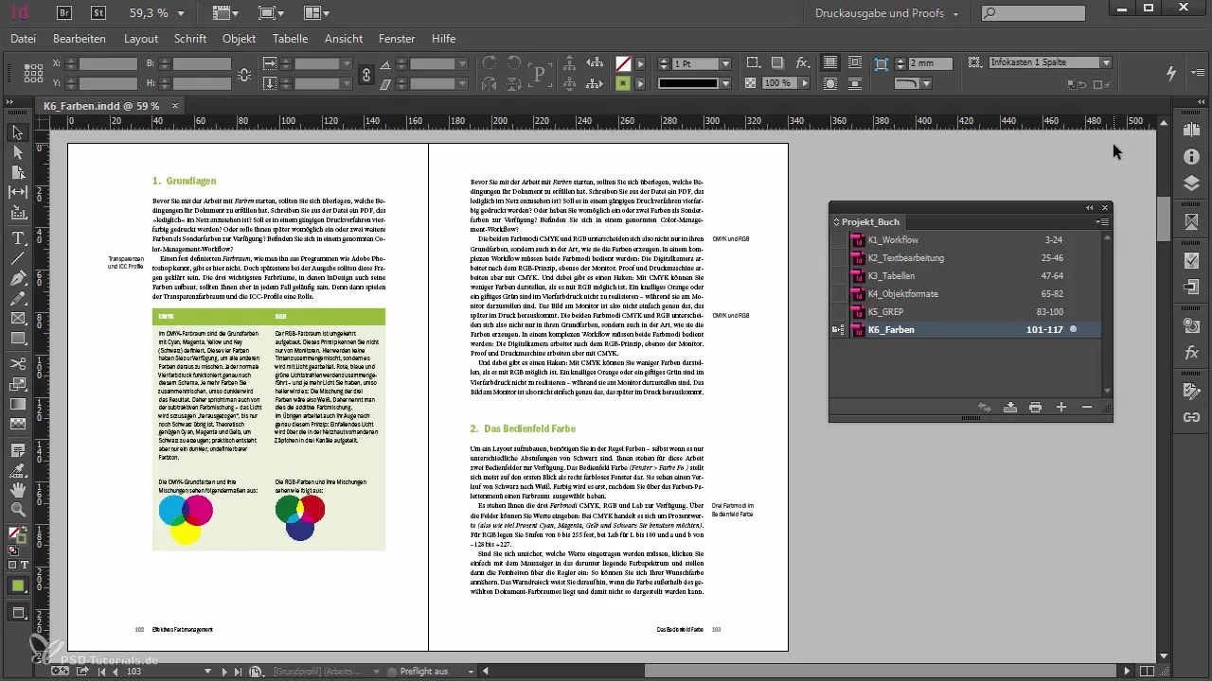
Task: Set style source checkbox for K4_Objektformate
Action: pos(837,294)
